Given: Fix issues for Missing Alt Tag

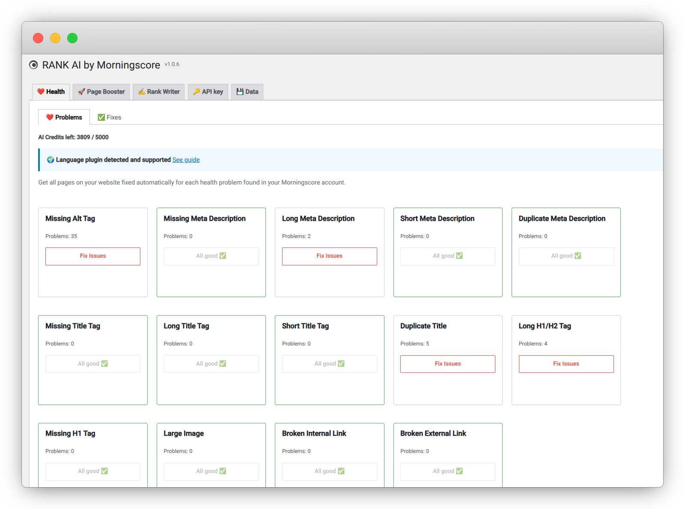Looking at the screenshot, I should 93,256.
